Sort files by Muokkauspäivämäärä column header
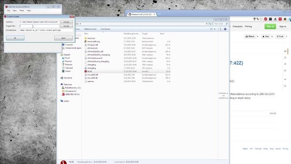This screenshot has height=164, width=291. 131,34
